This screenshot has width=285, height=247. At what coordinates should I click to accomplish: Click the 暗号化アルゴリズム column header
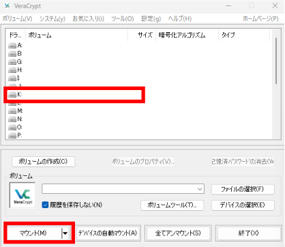click(x=187, y=35)
